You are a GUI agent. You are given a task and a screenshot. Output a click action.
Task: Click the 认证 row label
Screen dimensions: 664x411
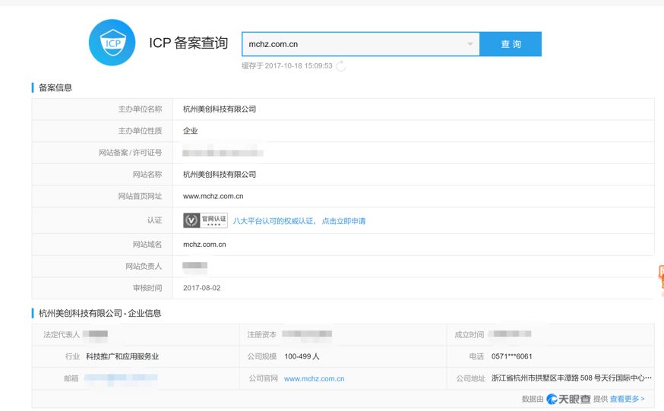154,220
